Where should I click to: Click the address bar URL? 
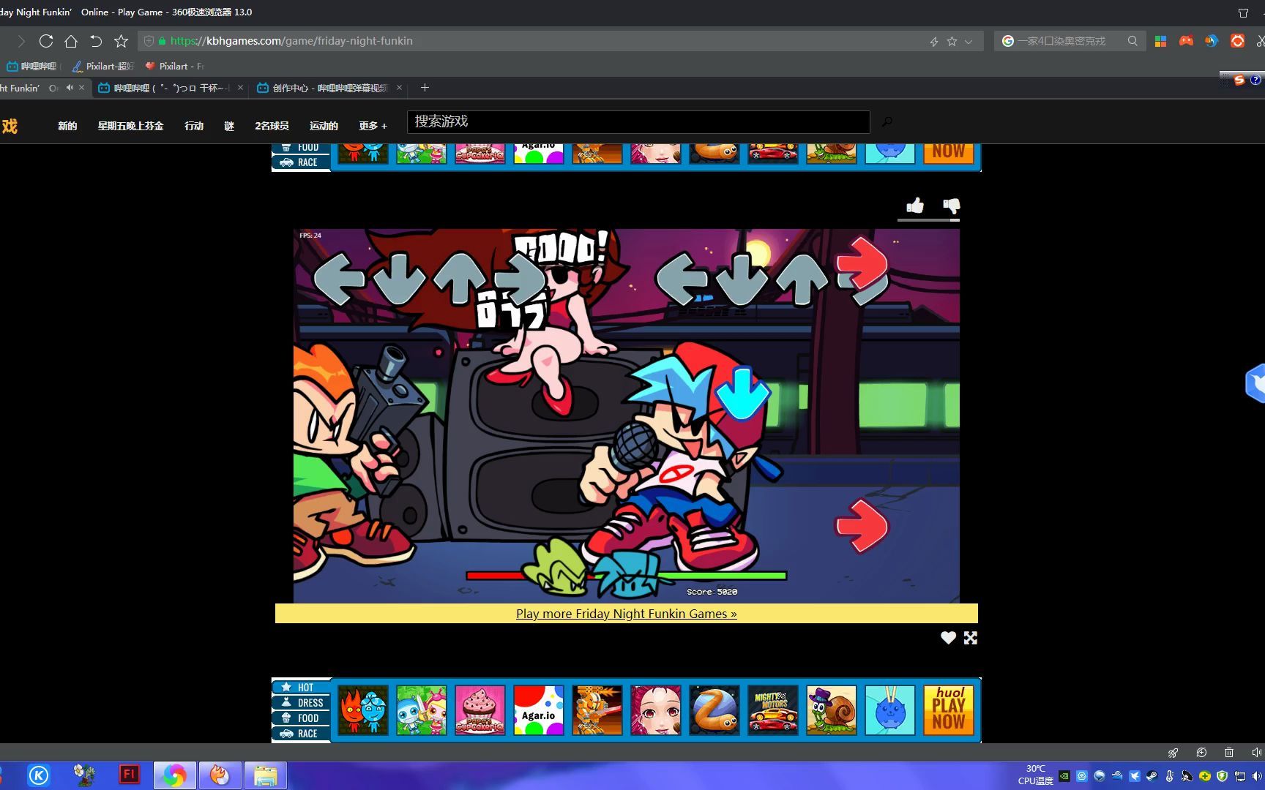click(291, 41)
